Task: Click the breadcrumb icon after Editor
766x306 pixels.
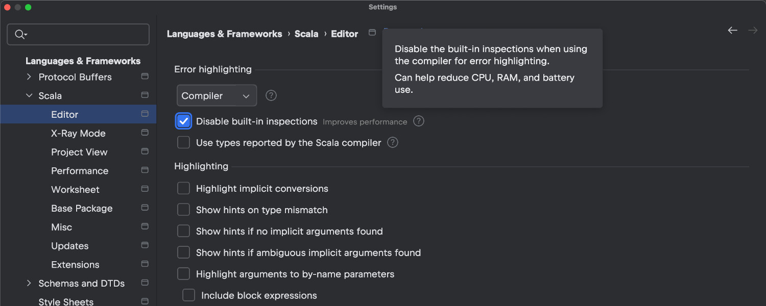Action: tap(372, 32)
